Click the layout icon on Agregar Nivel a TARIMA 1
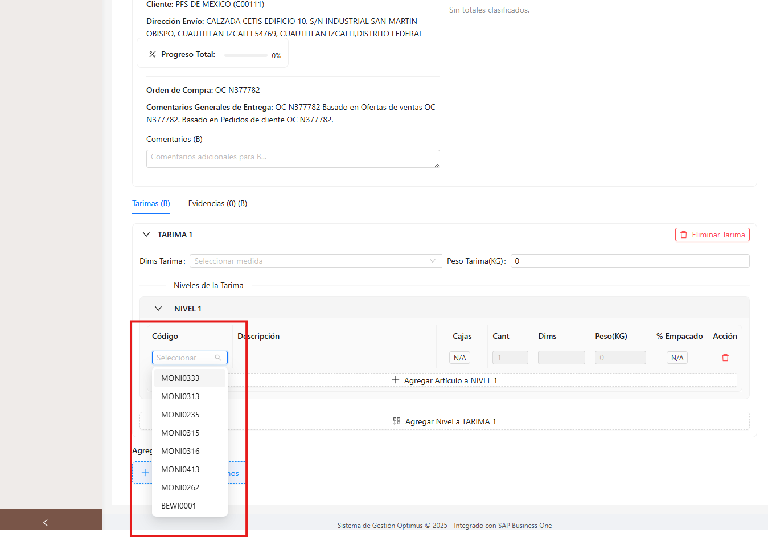 pyautogui.click(x=397, y=421)
